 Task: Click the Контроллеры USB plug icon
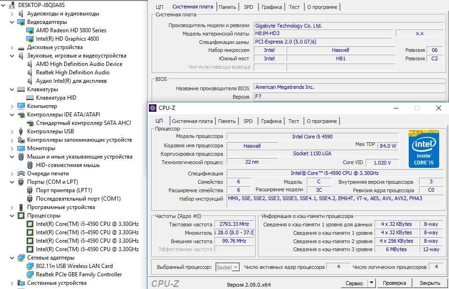(x=21, y=131)
